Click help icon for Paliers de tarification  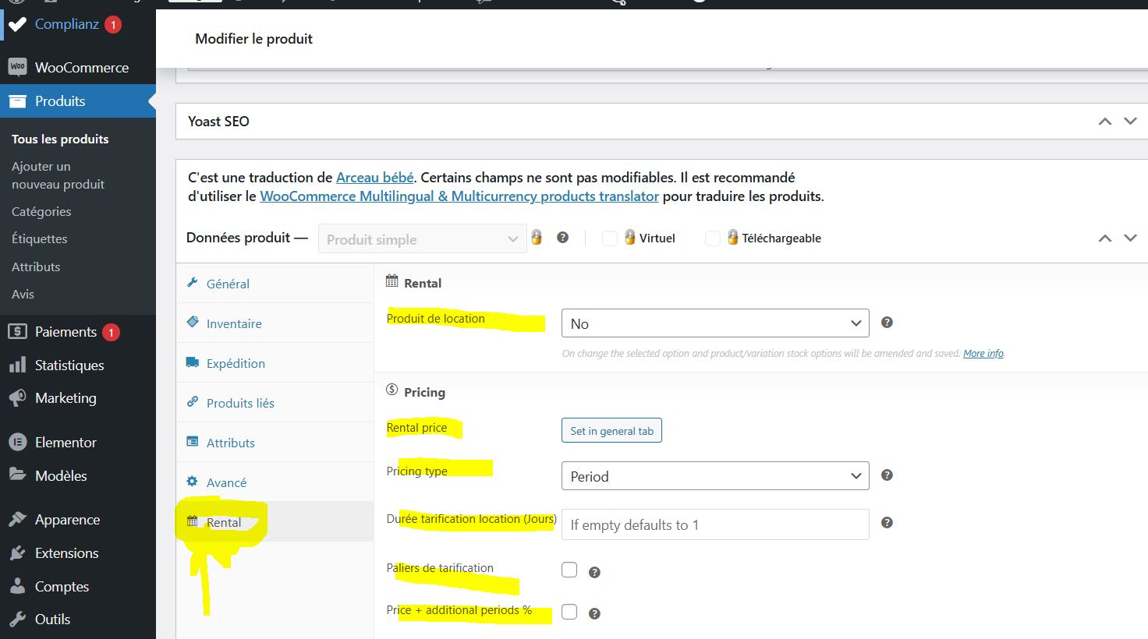point(594,573)
